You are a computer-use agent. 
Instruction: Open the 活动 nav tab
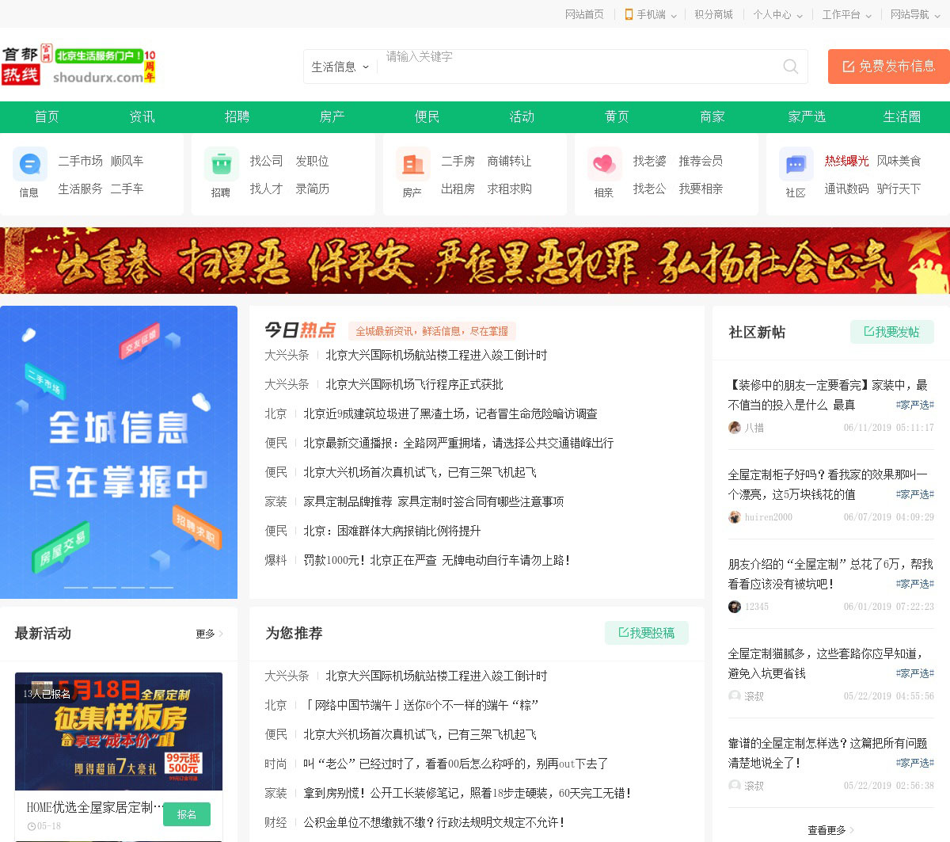(522, 116)
